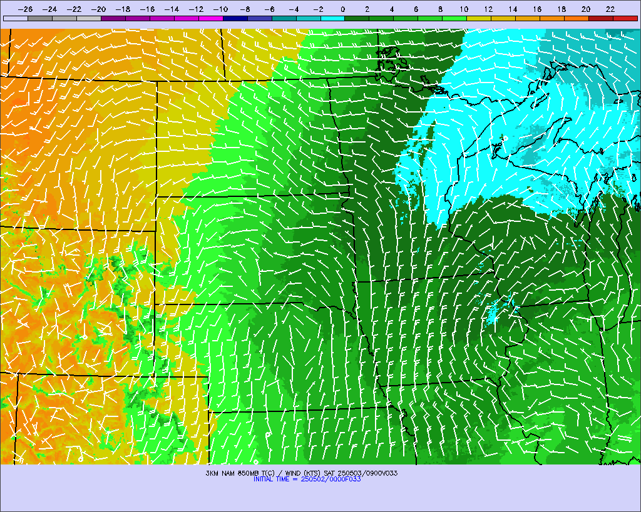Click the positive '12' legend label
The width and height of the screenshot is (641, 512).
tap(488, 9)
